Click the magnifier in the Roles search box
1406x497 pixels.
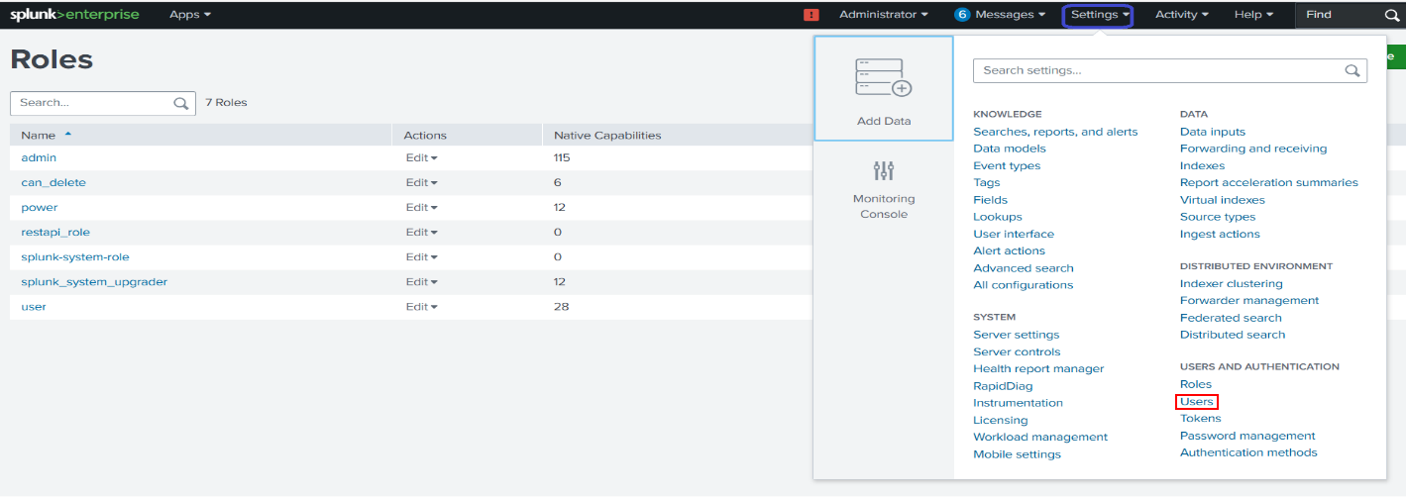(x=181, y=103)
